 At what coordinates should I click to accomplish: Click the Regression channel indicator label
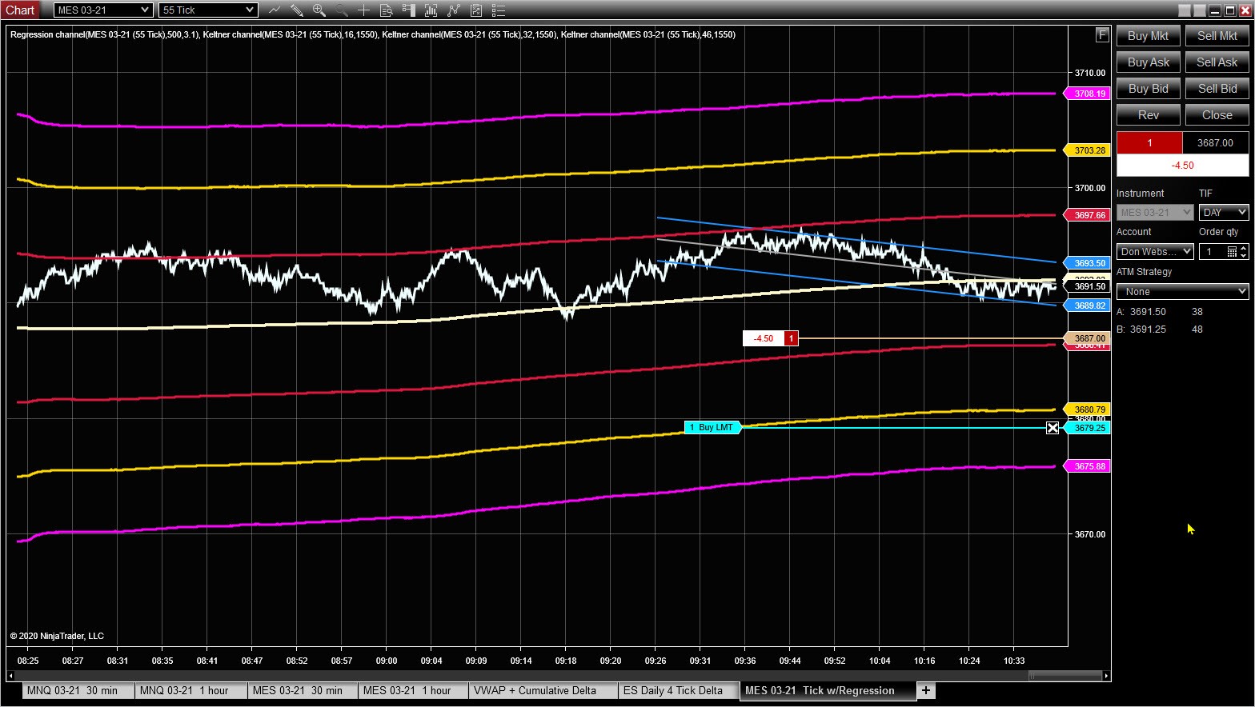105,34
